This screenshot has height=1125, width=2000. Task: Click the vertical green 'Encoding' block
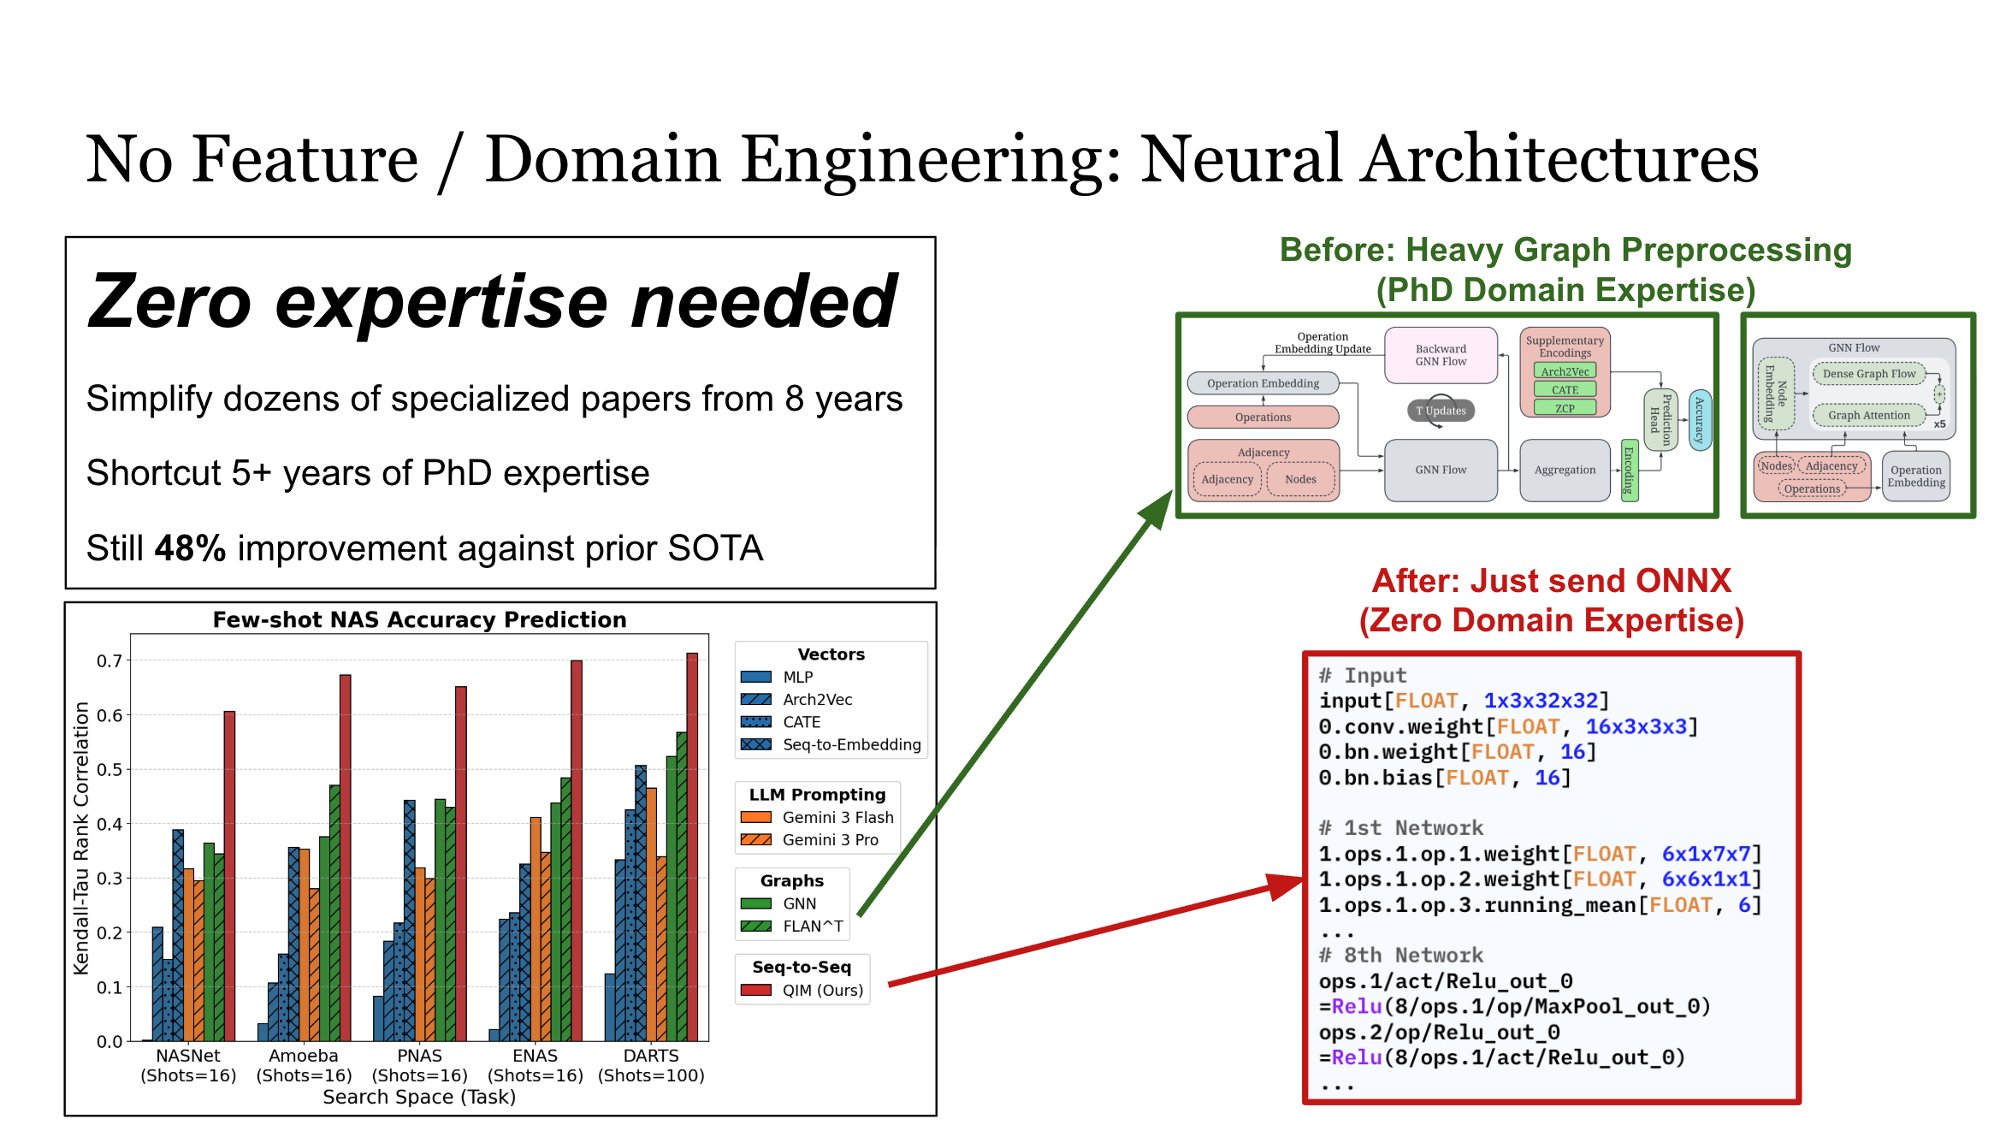(1630, 471)
